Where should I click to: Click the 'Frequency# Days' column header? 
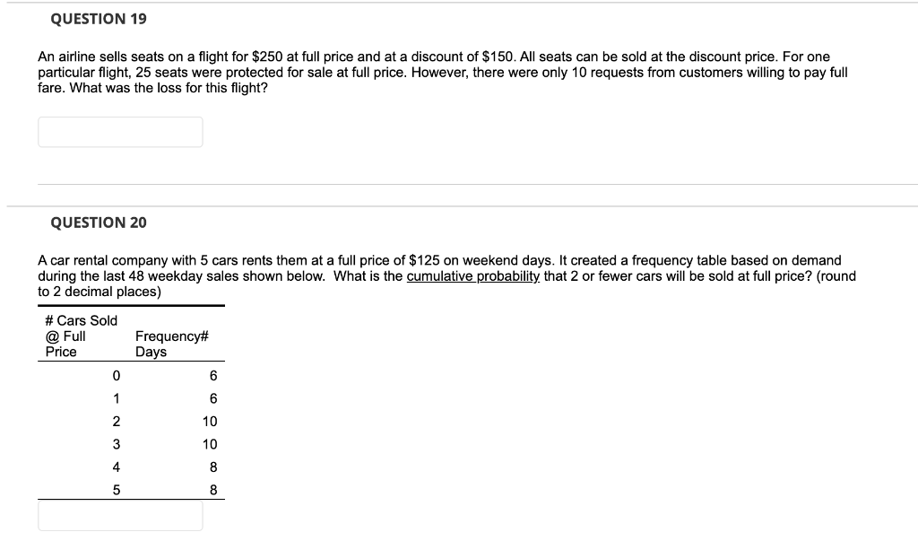[x=166, y=342]
